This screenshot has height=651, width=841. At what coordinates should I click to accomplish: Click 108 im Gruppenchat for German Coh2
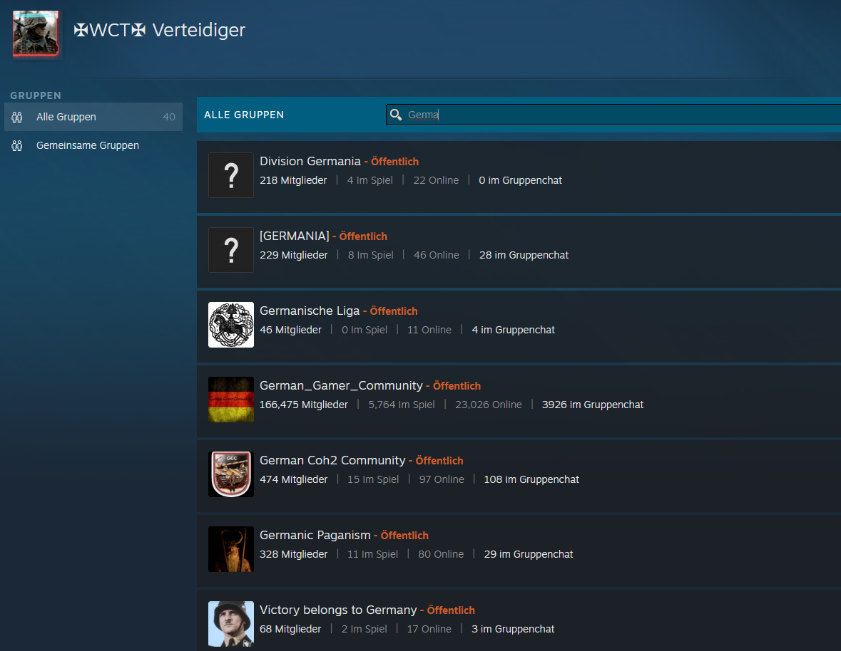pyautogui.click(x=531, y=479)
